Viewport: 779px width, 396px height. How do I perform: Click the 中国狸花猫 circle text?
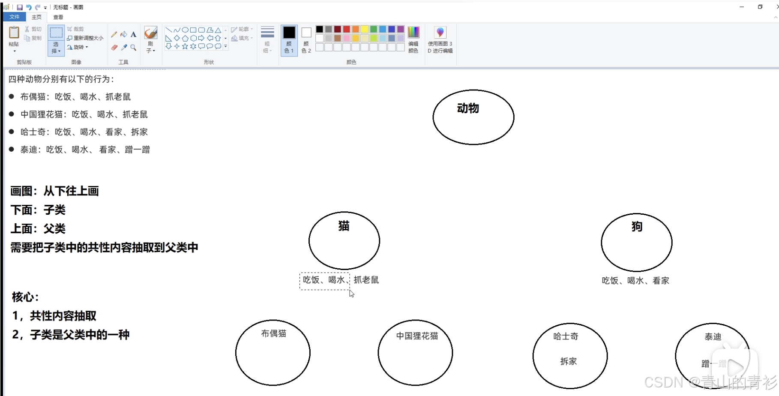tap(417, 336)
